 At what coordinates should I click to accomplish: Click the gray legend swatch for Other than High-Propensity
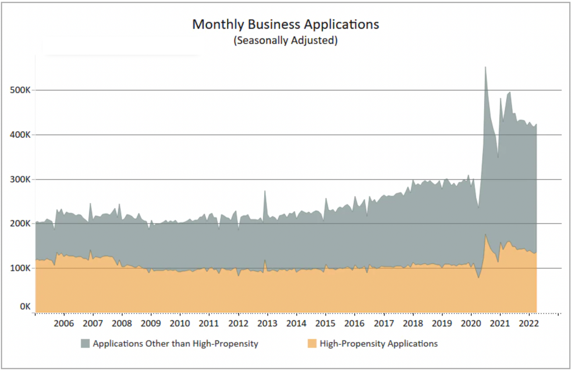click(85, 343)
